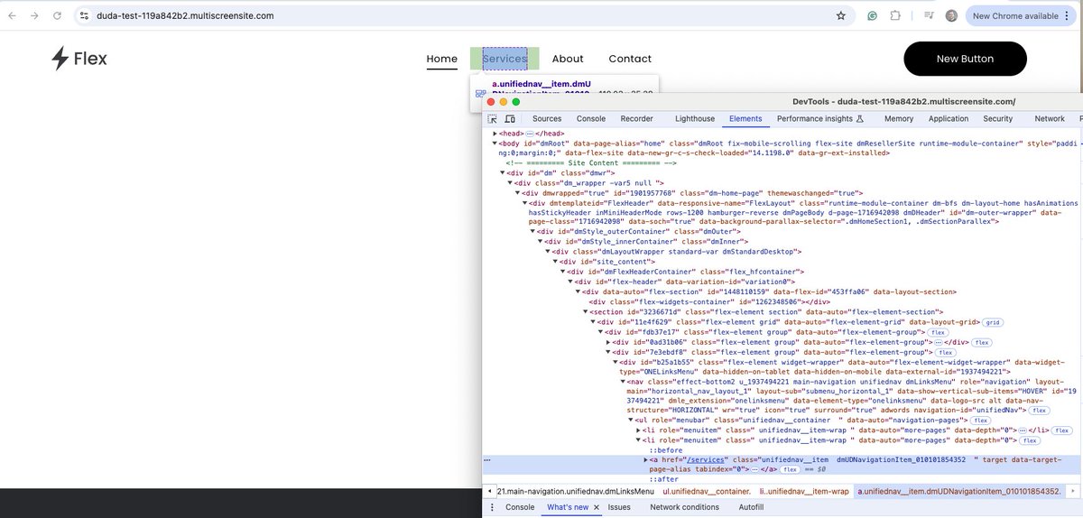
Task: Switch drawer to Console tab
Action: (x=520, y=507)
